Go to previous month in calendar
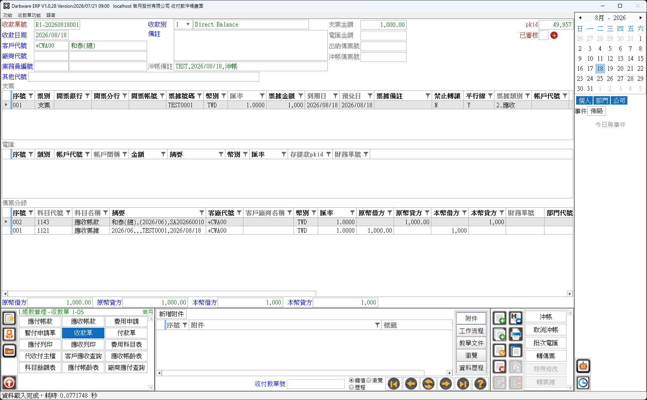The image size is (647, 400). click(580, 18)
